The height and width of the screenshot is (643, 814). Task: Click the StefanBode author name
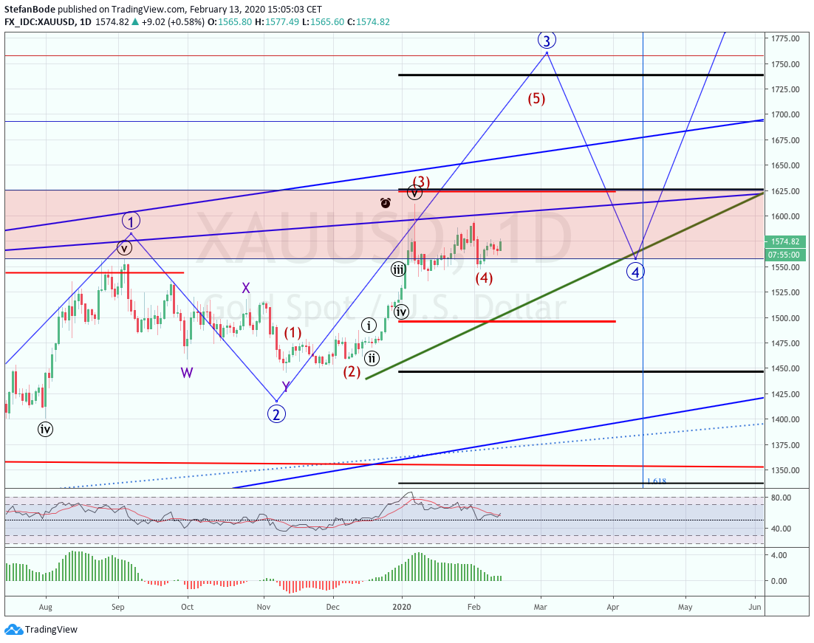[x=30, y=10]
